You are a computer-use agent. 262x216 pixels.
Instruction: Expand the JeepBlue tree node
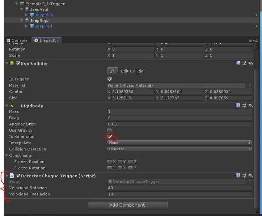[26, 15]
